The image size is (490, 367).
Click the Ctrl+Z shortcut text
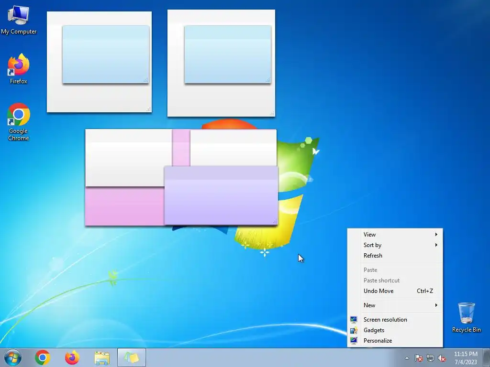pos(425,291)
